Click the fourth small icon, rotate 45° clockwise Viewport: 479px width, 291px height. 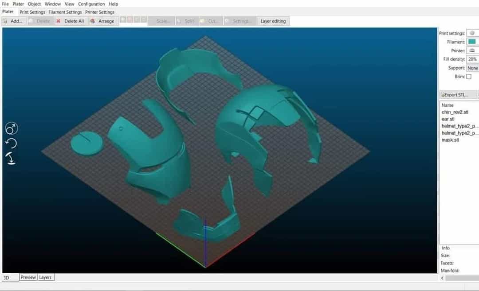144,19
